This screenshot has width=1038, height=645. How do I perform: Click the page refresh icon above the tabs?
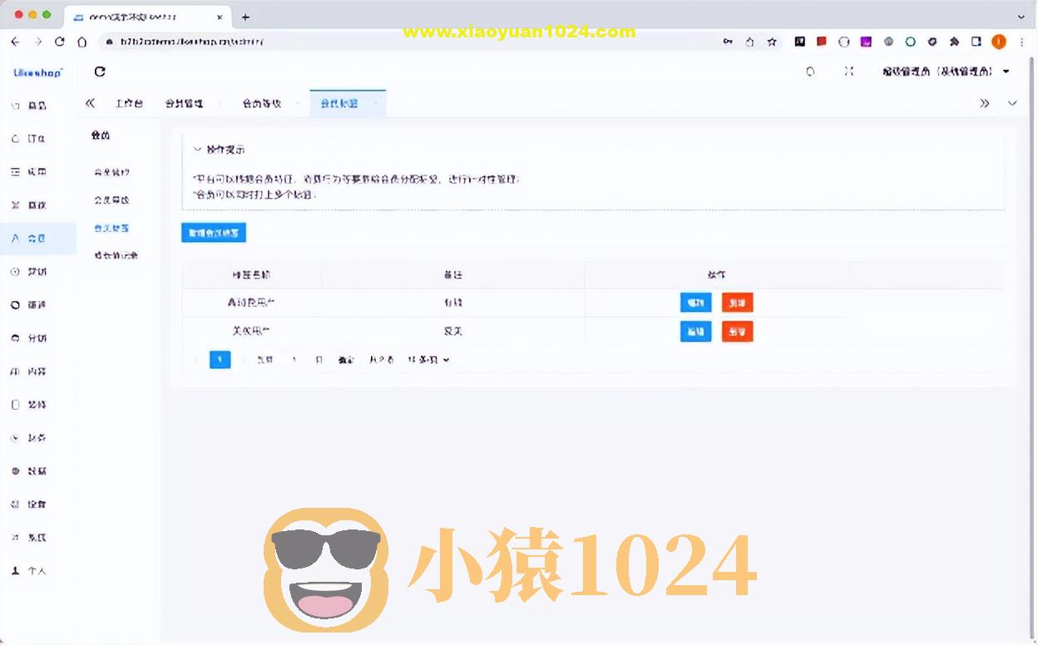pos(99,71)
